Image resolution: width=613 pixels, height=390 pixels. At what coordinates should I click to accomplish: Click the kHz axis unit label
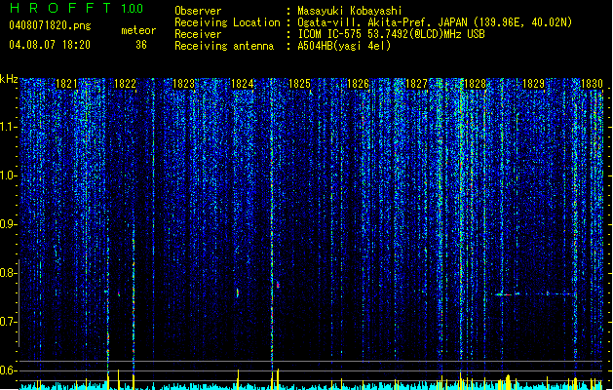[x=9, y=79]
